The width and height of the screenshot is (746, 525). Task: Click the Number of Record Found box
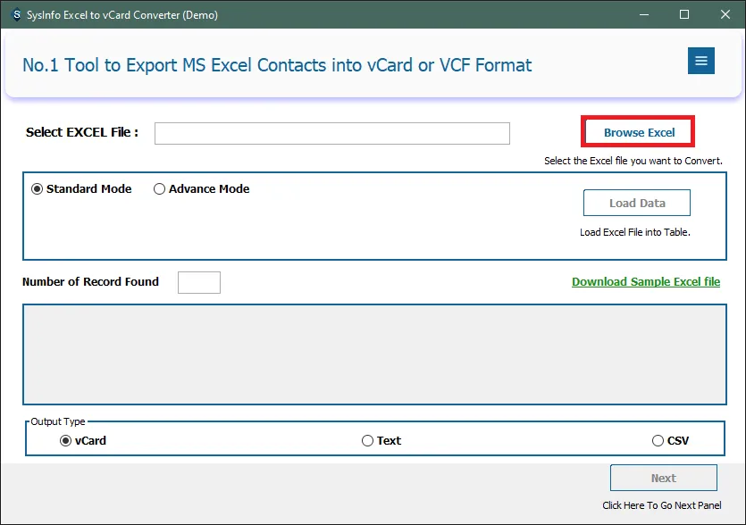click(x=198, y=282)
